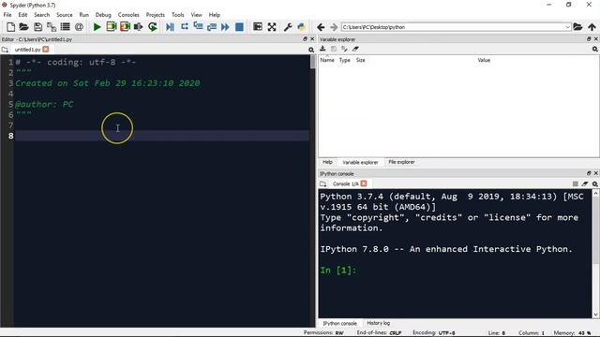Screen dimensions: 600x337
Task: Click the debugger Step over icon
Action: [185, 27]
